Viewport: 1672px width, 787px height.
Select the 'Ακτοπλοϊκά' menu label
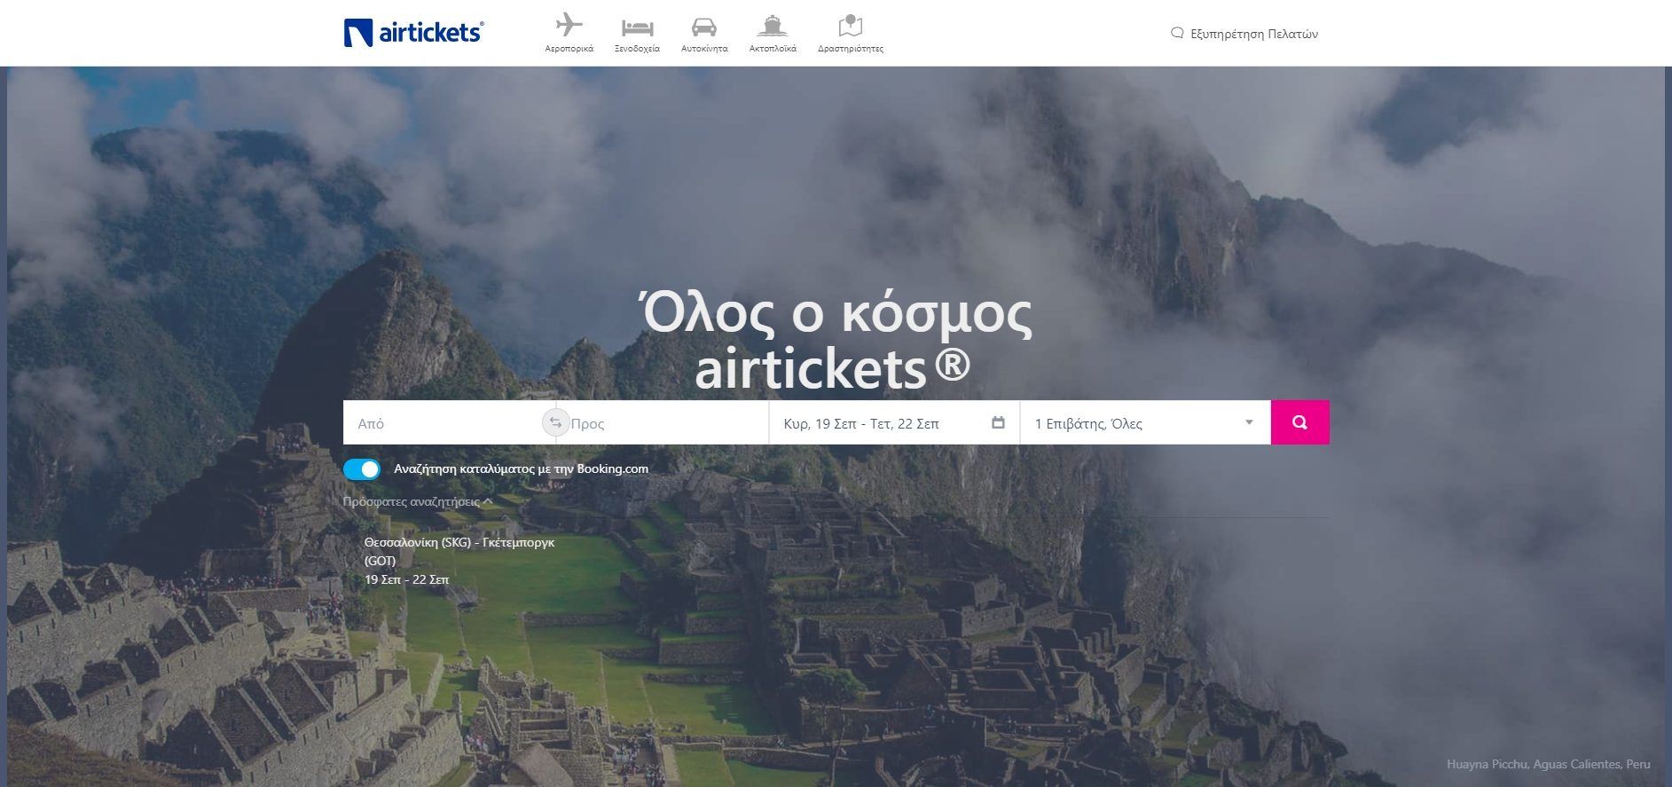(x=772, y=49)
